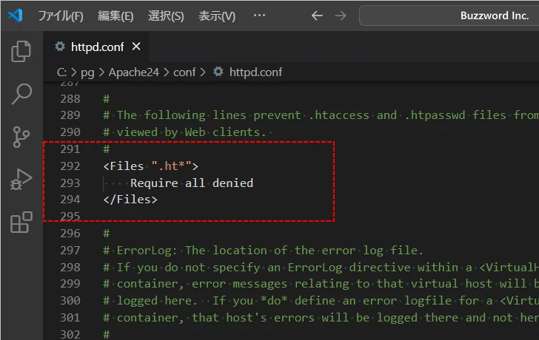539x340 pixels.
Task: Go forward with the right arrow
Action: click(x=341, y=16)
